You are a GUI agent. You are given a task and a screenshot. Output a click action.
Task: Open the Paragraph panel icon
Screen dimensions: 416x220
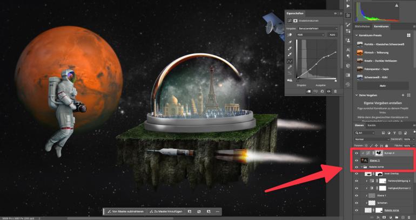coord(348,56)
